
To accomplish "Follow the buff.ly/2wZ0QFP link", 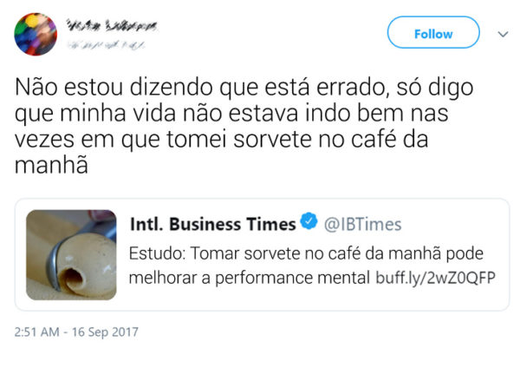I will click(x=435, y=278).
